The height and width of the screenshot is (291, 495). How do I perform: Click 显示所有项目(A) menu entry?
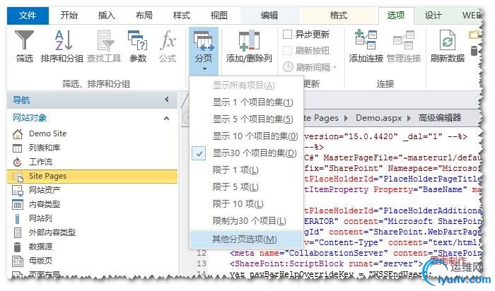click(246, 85)
